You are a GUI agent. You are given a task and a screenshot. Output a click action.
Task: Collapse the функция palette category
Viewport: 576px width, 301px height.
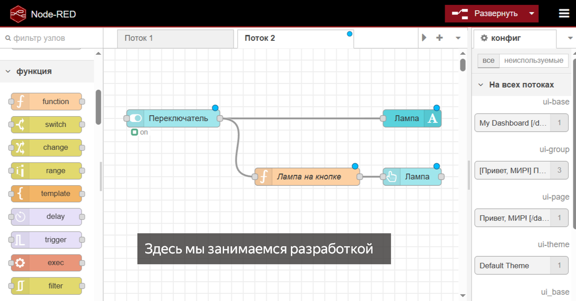coord(47,71)
